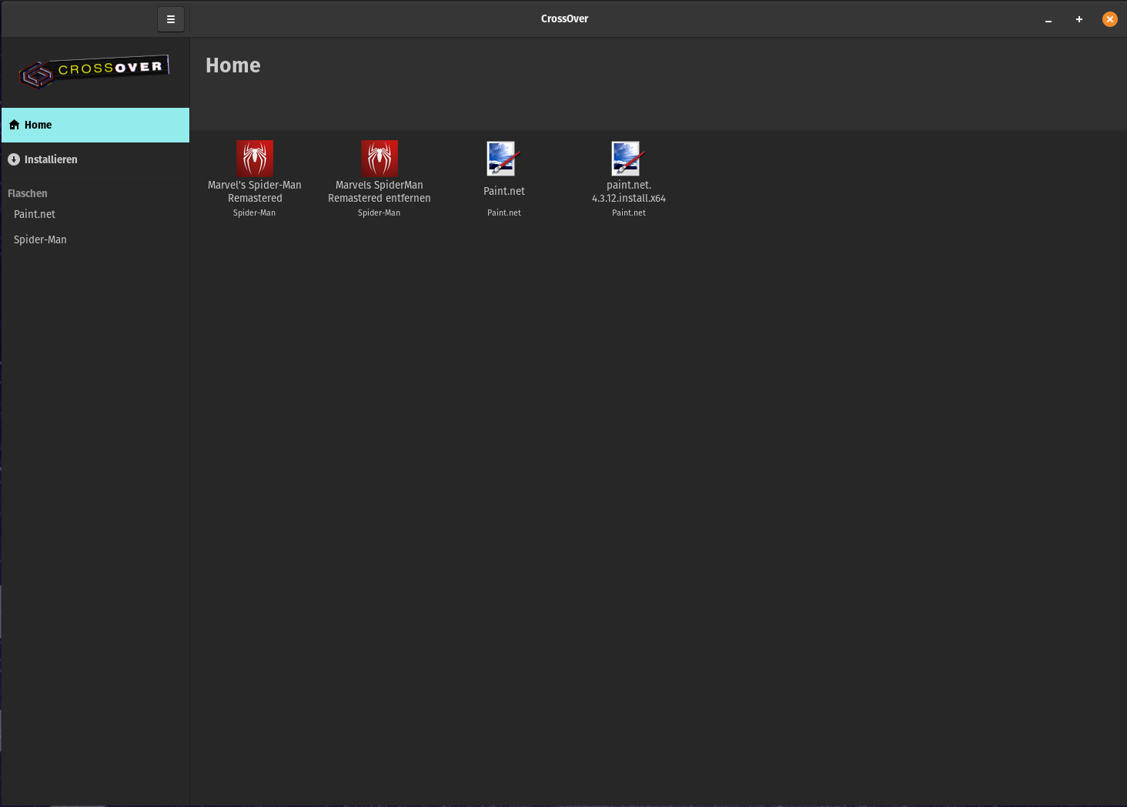Image resolution: width=1127 pixels, height=807 pixels.
Task: Maximize the CrossOver window
Action: 1079,19
